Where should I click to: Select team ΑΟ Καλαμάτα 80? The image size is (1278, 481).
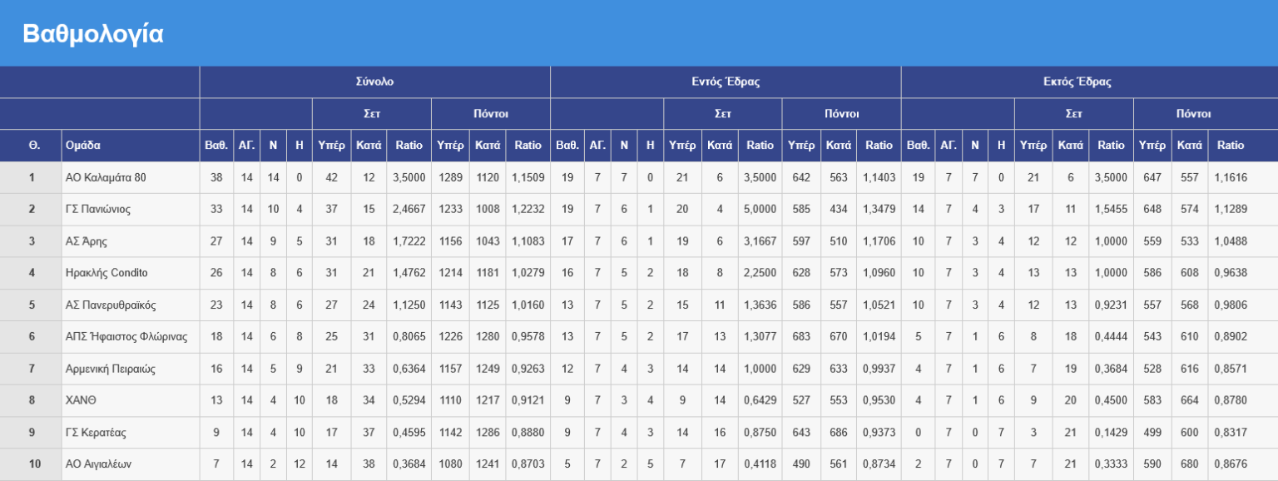[106, 177]
